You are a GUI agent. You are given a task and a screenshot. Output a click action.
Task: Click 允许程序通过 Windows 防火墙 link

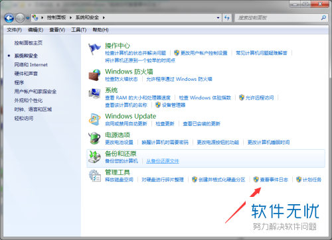coord(179,79)
